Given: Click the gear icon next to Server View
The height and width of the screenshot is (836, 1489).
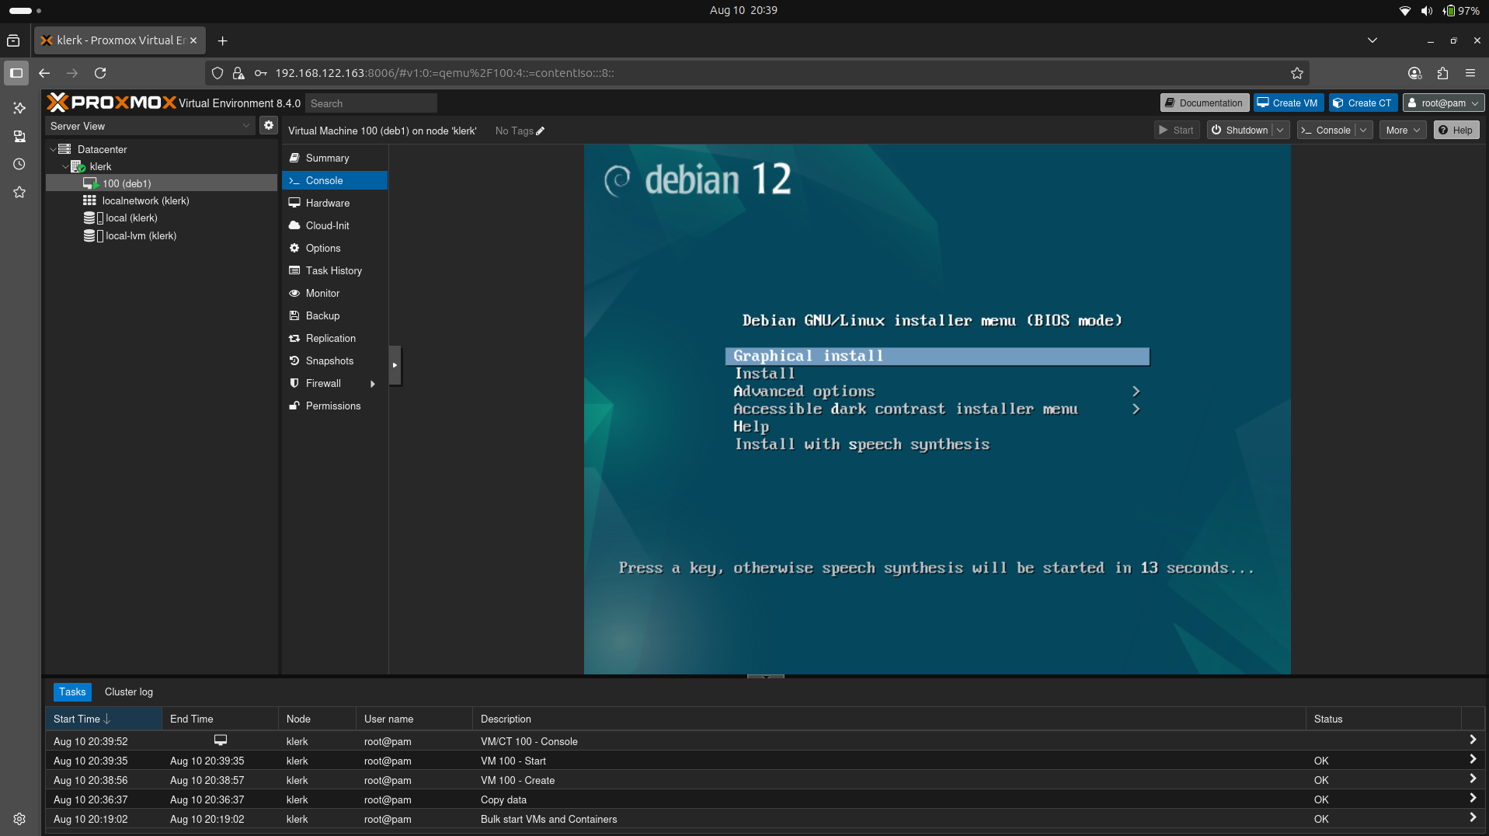Looking at the screenshot, I should (268, 124).
